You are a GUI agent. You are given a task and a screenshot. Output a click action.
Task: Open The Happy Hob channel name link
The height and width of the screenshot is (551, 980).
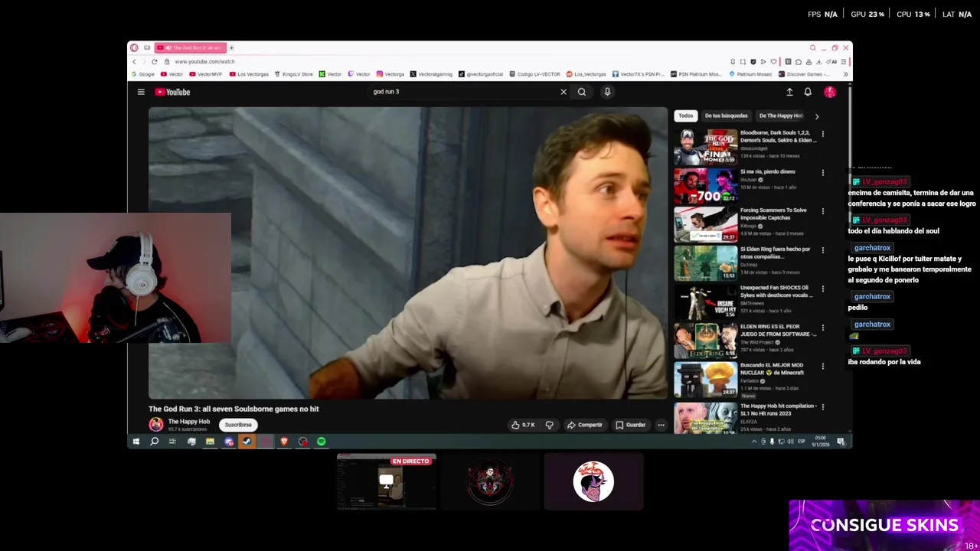click(189, 422)
